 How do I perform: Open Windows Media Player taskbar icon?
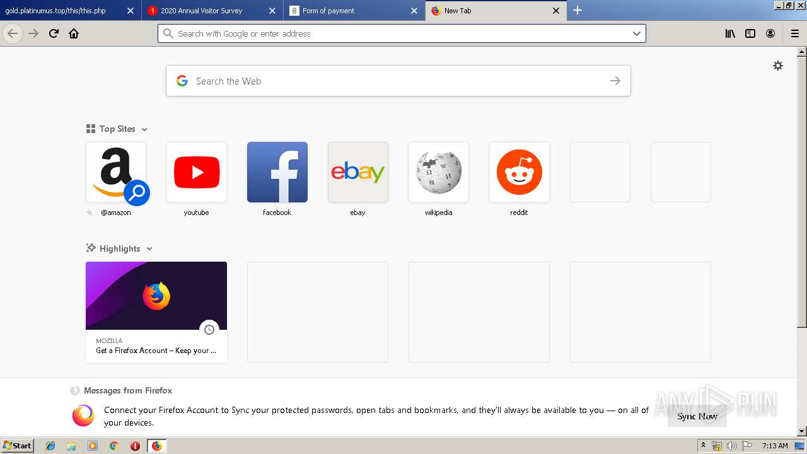pos(93,446)
